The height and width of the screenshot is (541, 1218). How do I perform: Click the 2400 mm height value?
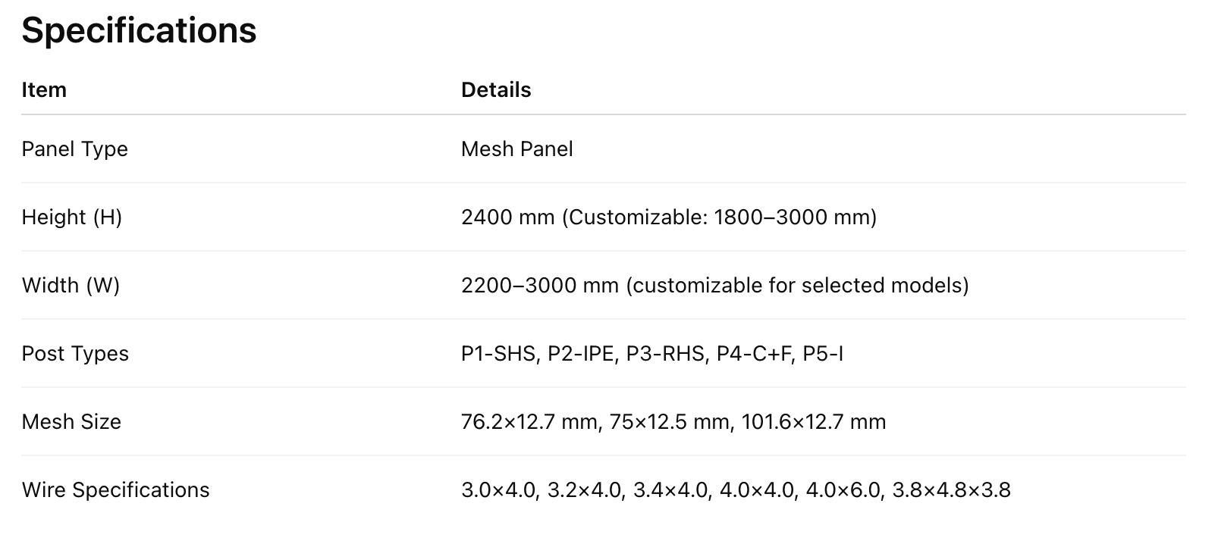point(507,217)
